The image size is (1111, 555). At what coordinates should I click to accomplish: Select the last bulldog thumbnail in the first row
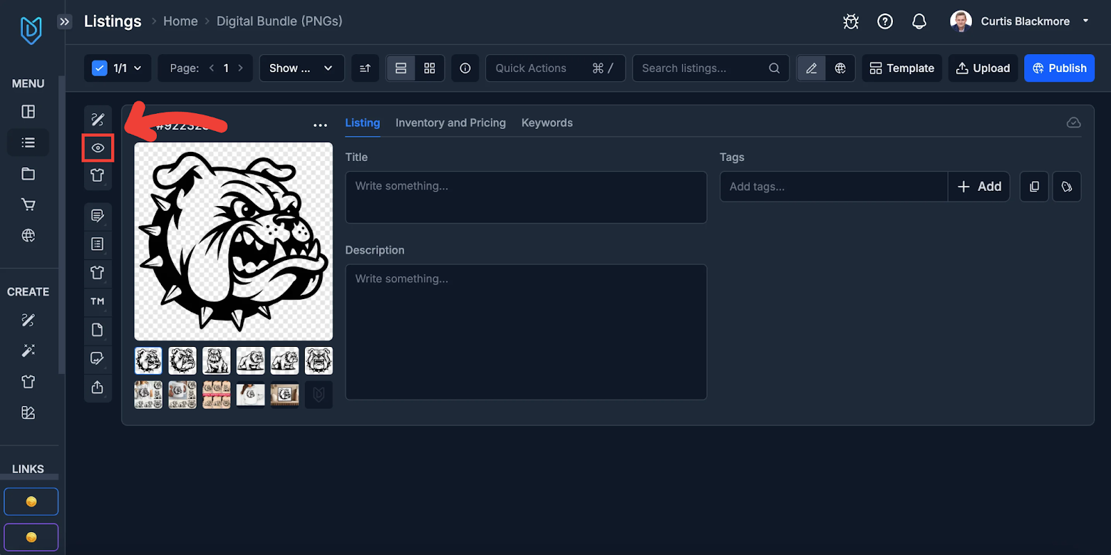pos(319,361)
